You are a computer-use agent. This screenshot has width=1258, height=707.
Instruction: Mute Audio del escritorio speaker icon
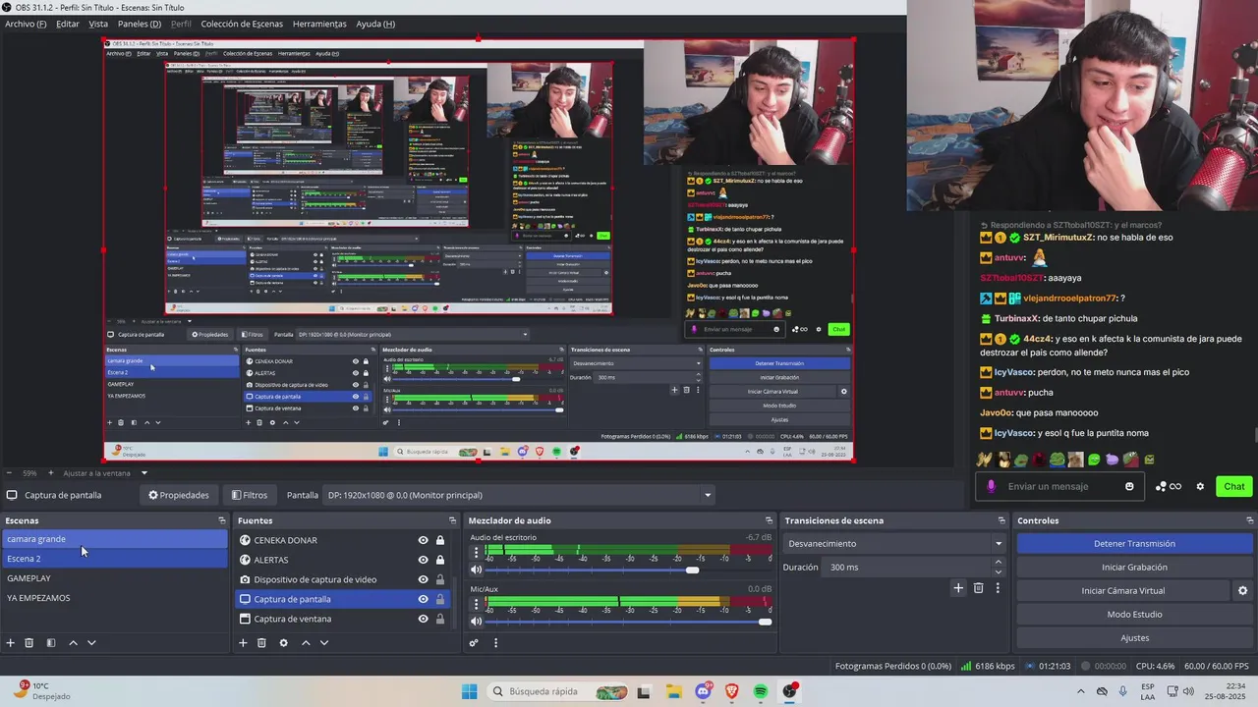point(477,570)
